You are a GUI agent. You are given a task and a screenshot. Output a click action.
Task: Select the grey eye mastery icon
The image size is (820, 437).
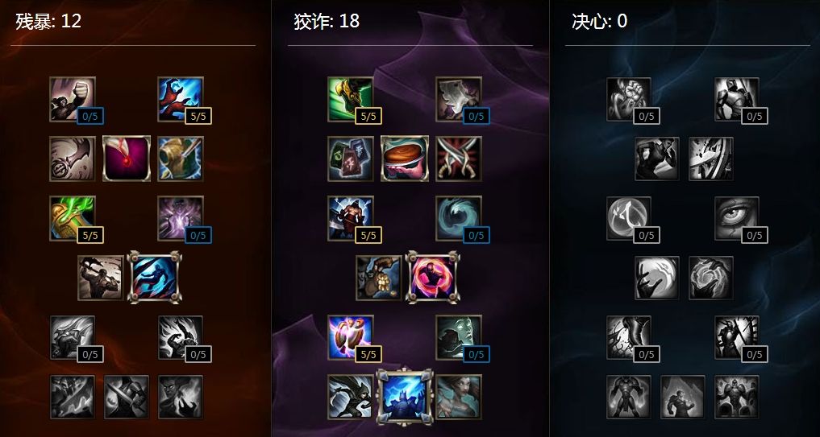[737, 218]
